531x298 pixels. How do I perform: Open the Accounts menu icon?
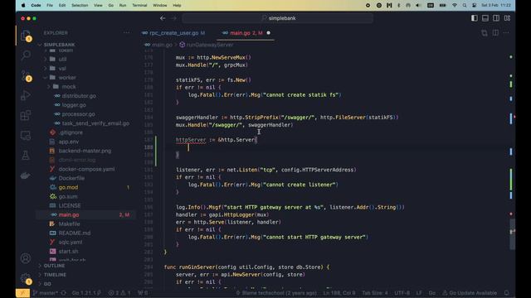click(26, 258)
